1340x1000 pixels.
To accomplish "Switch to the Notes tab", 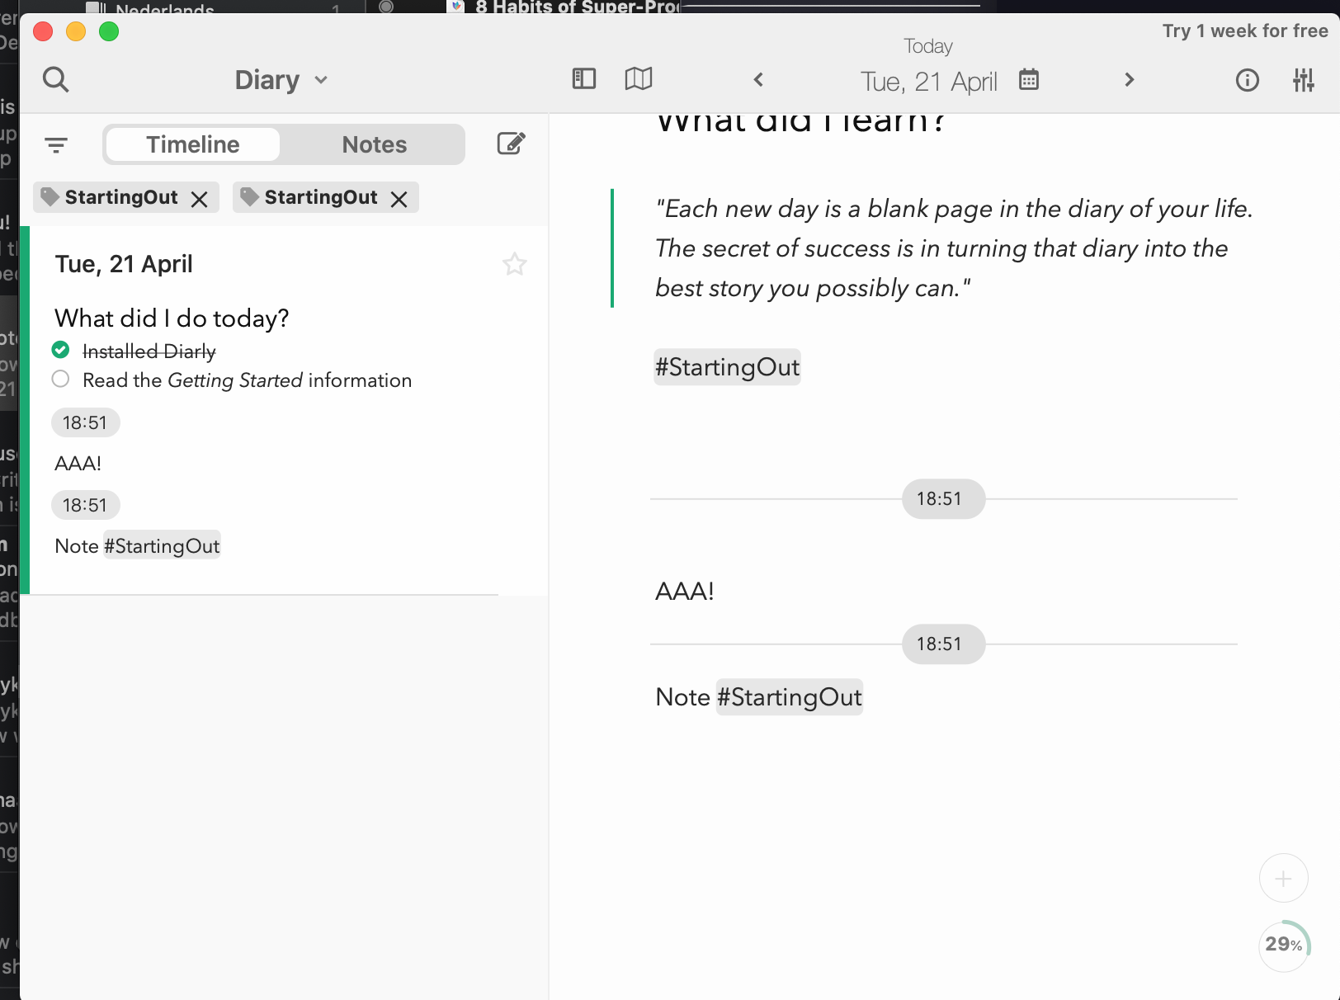I will 375,144.
